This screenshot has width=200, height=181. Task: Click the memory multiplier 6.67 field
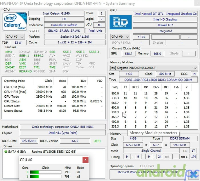[x=156, y=145]
